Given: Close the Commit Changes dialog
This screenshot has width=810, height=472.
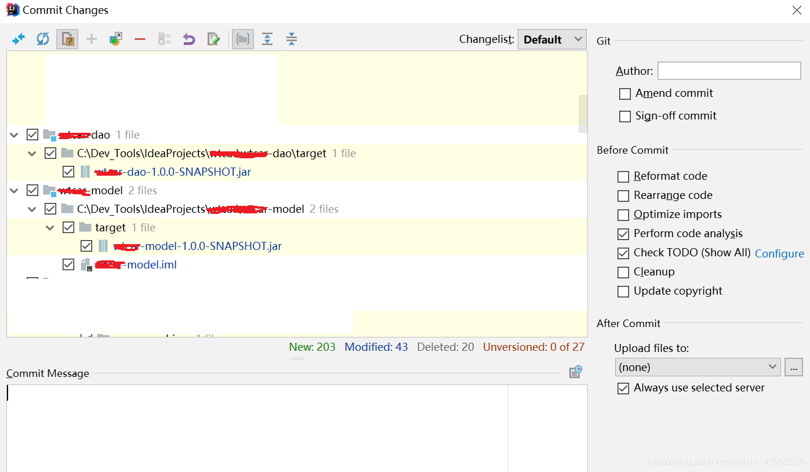Looking at the screenshot, I should coord(797,10).
